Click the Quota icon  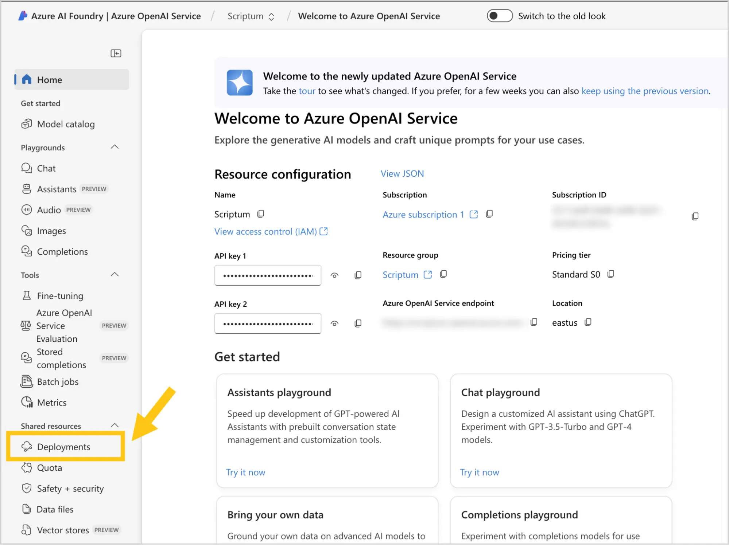(x=27, y=467)
